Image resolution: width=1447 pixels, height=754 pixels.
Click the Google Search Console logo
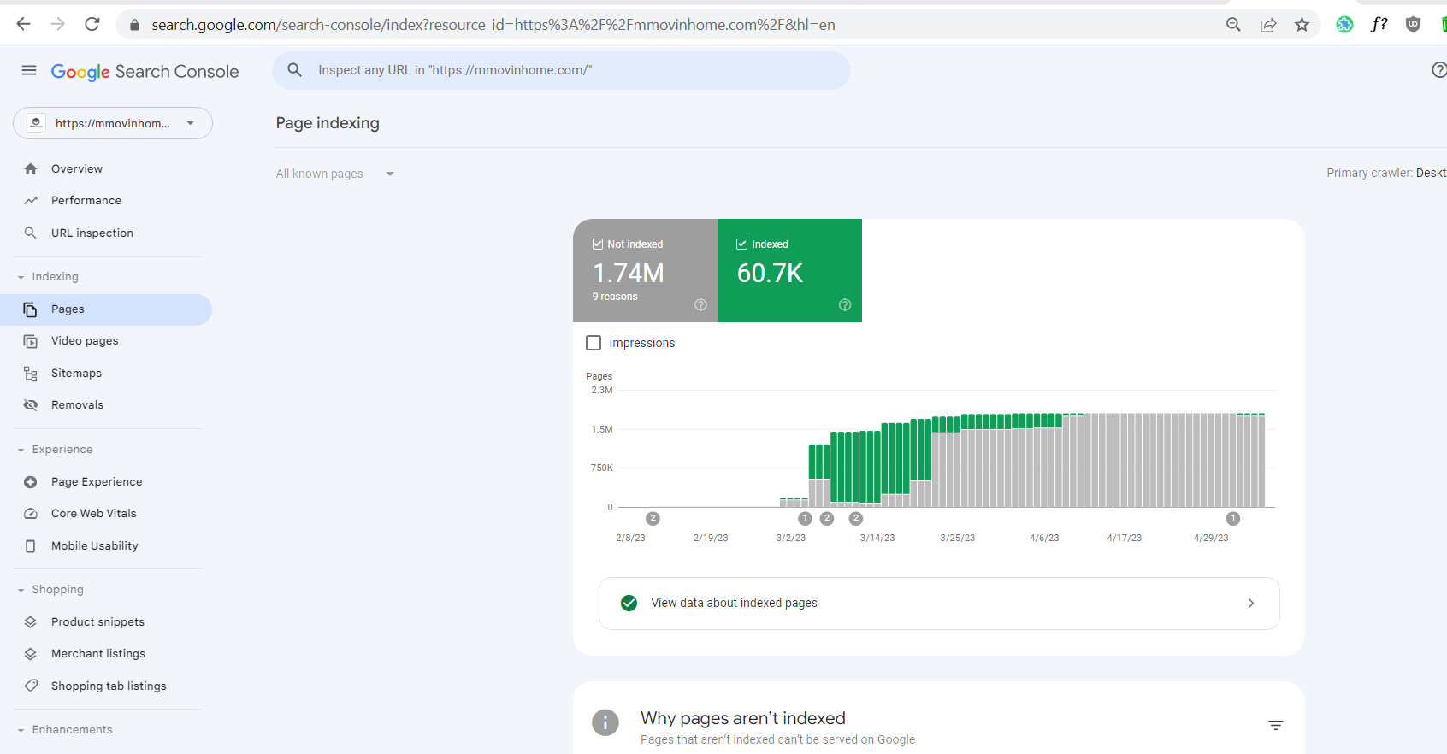pos(145,72)
